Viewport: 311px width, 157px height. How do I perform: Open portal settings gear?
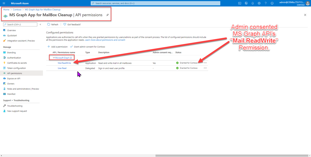coord(259,3)
